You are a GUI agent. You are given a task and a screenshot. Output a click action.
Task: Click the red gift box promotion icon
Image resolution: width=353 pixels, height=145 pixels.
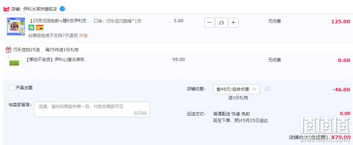point(8,49)
